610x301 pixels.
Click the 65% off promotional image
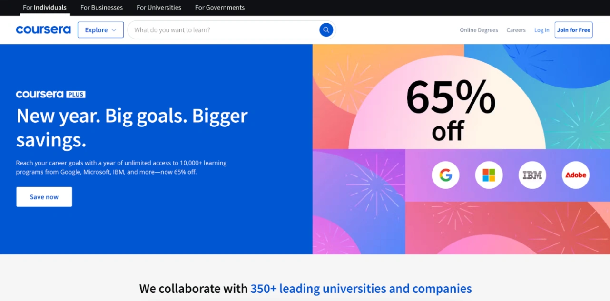coord(461,149)
